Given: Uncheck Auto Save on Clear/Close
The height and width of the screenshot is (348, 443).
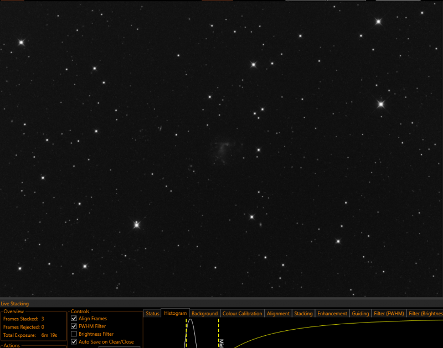Looking at the screenshot, I should pos(74,341).
